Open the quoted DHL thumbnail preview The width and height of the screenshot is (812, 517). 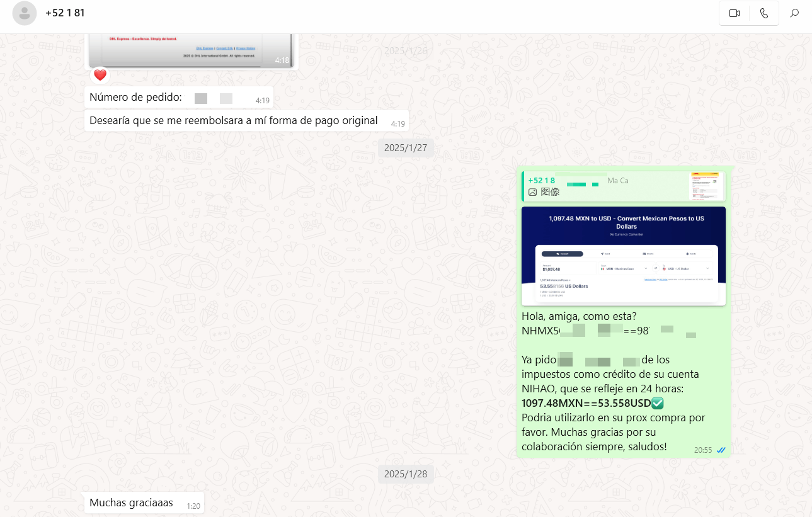pos(705,186)
